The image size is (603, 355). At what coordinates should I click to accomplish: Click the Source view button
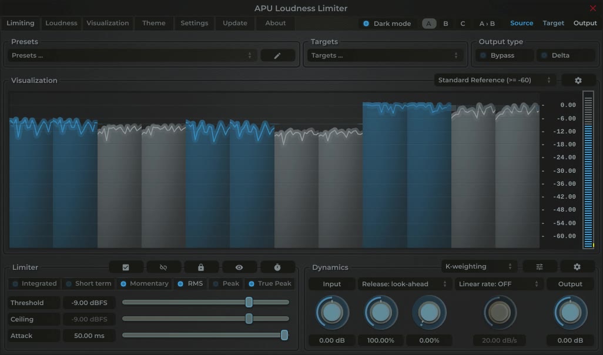click(521, 23)
